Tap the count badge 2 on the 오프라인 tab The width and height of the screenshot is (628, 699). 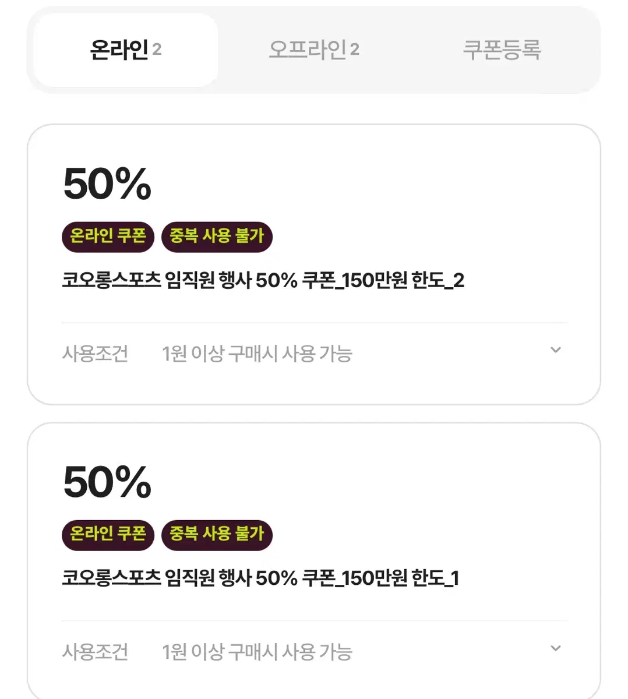(354, 50)
